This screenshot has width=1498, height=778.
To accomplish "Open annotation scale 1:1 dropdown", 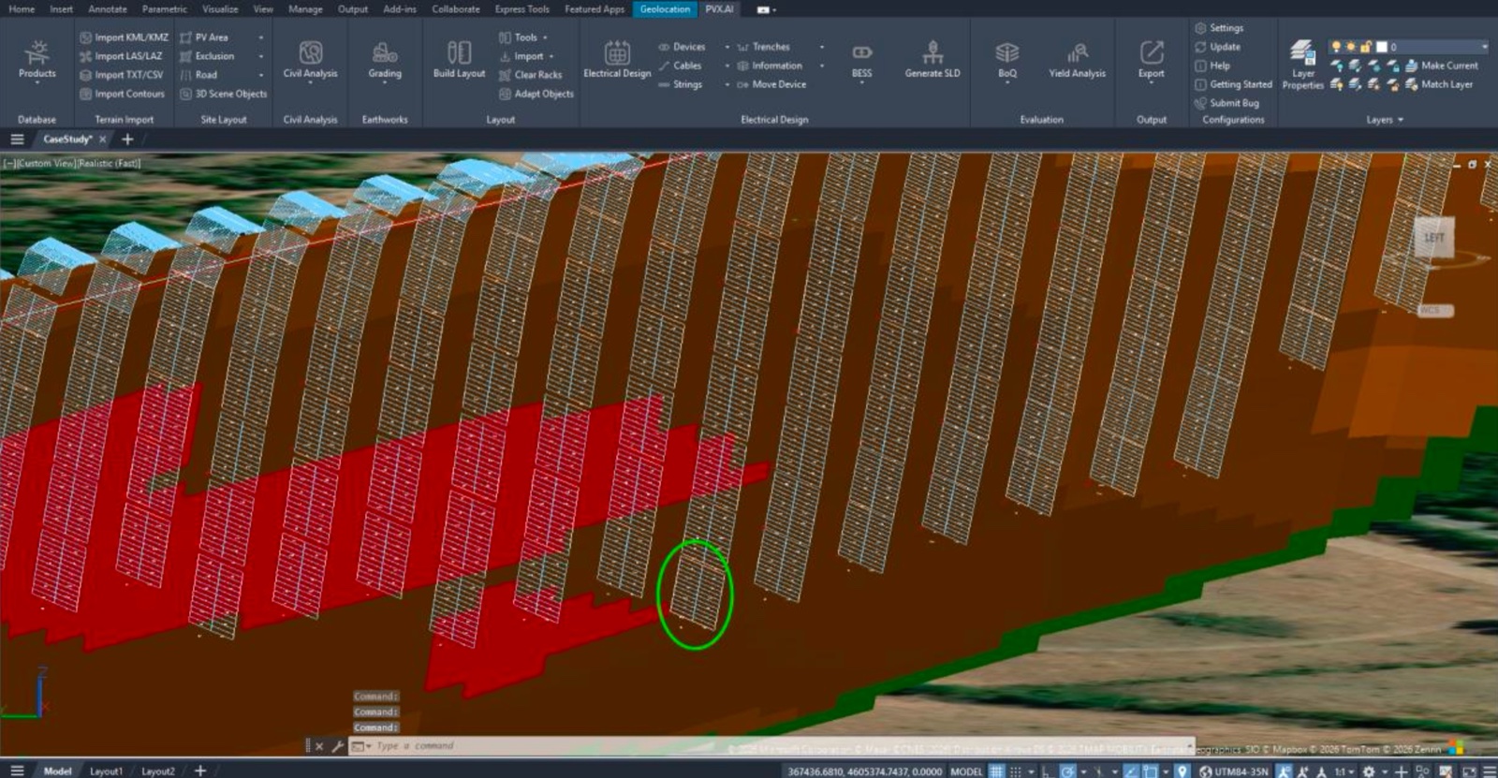I will 1344,771.
